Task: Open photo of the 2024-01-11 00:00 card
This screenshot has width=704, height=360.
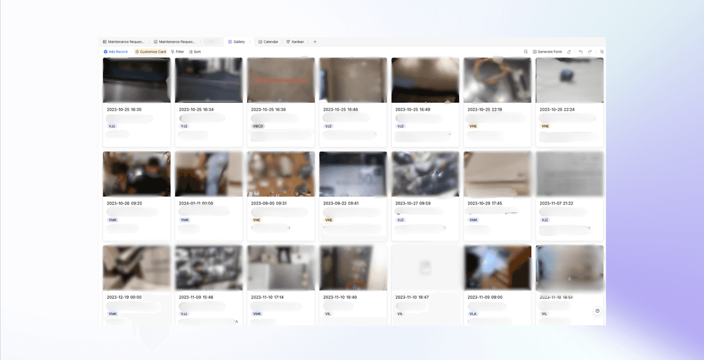Action: click(208, 174)
